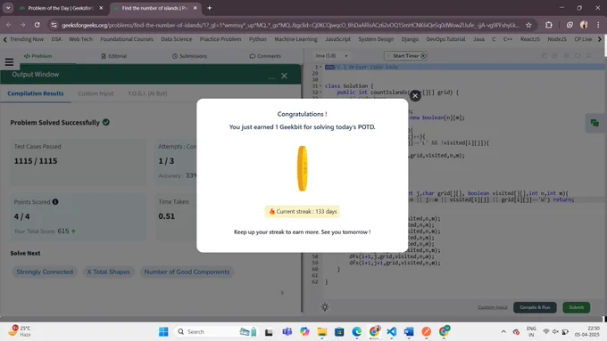Open the Machine Learning topic link
This screenshot has width=607, height=341.
[x=295, y=39]
